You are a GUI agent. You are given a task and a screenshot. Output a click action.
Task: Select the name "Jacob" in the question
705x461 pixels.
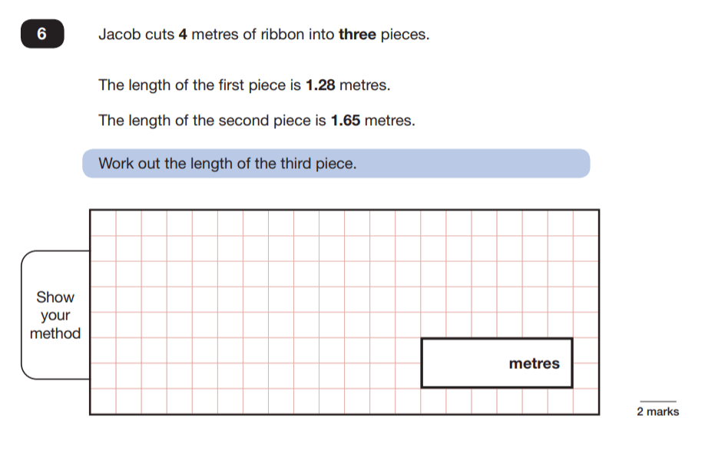(117, 35)
